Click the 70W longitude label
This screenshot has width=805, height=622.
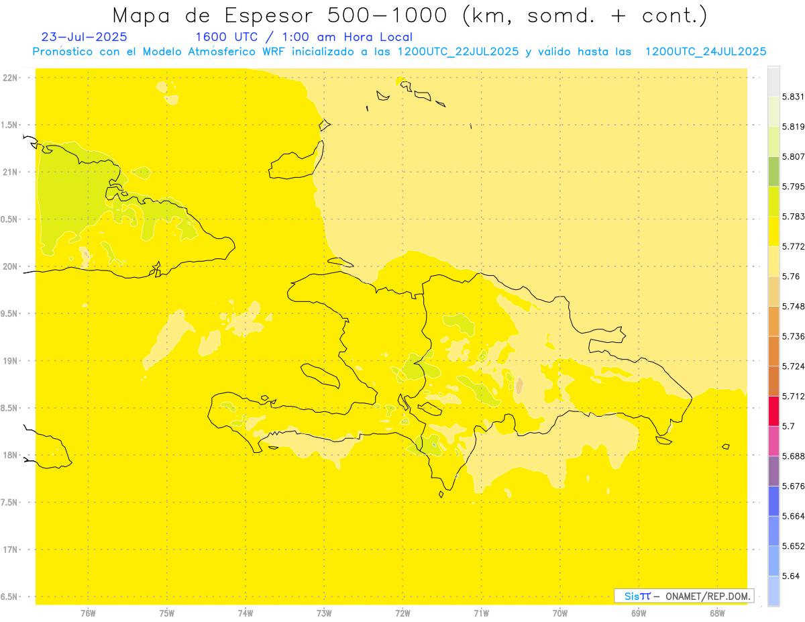(560, 613)
